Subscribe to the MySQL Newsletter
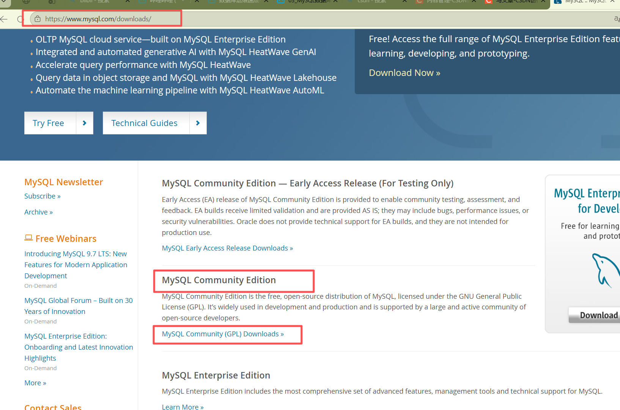Viewport: 620px width, 410px height. pyautogui.click(x=42, y=196)
